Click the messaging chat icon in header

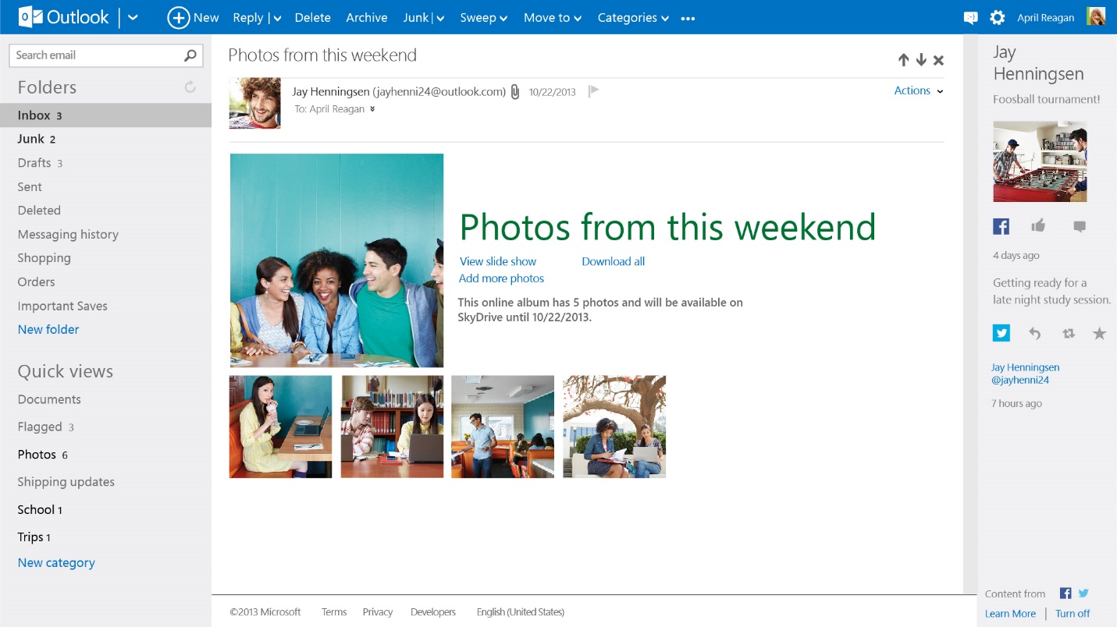pyautogui.click(x=970, y=18)
